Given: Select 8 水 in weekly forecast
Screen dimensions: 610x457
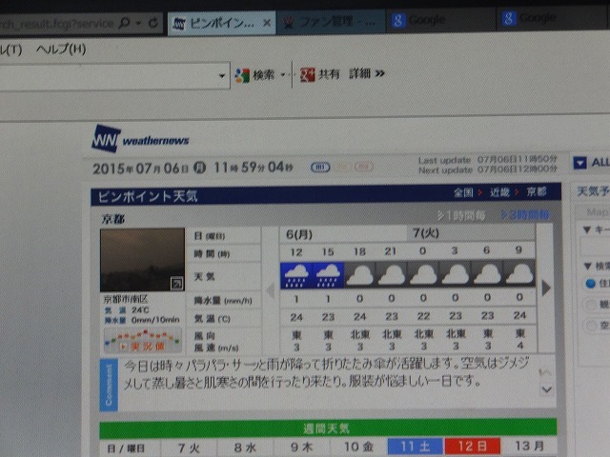Looking at the screenshot, I should tap(245, 447).
